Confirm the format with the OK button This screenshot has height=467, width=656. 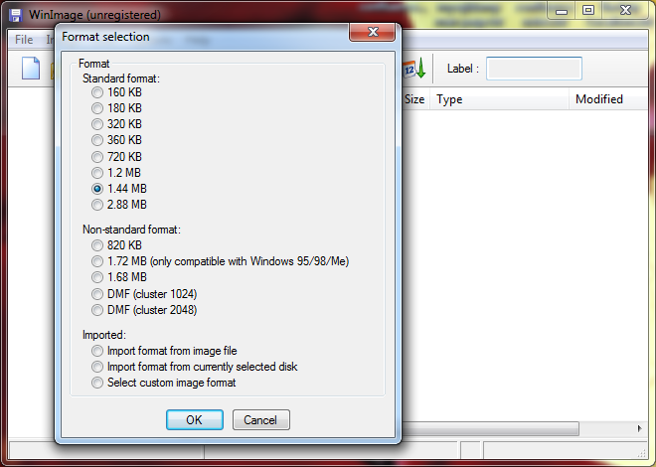tap(194, 419)
